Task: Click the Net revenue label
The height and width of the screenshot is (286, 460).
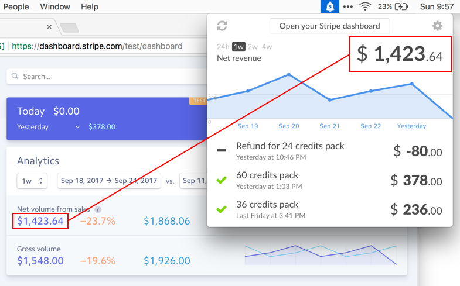Action: coord(239,58)
